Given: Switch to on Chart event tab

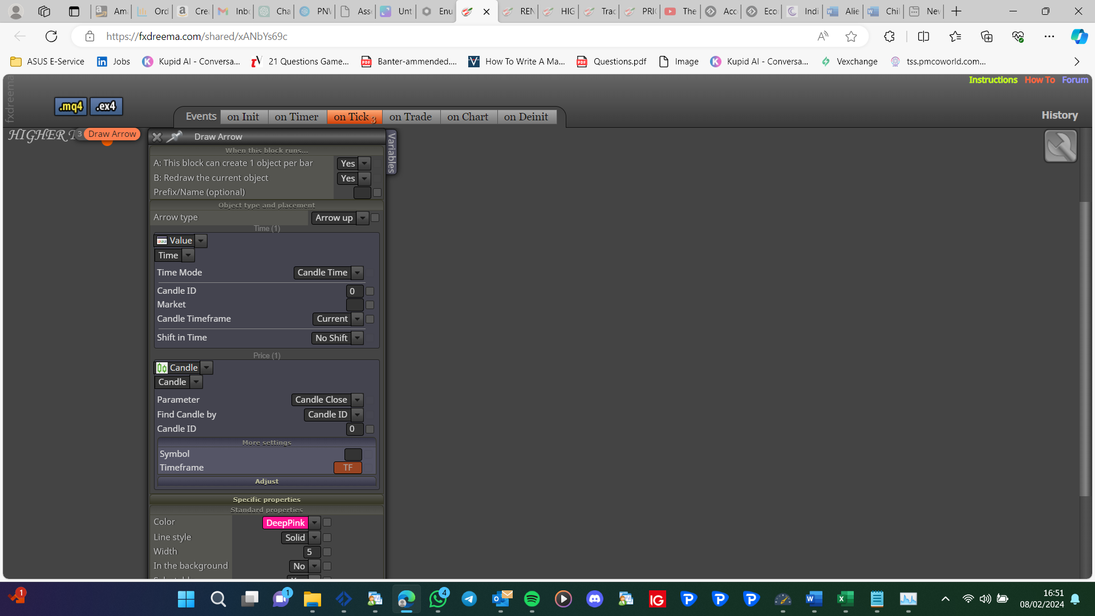Looking at the screenshot, I should (x=468, y=117).
